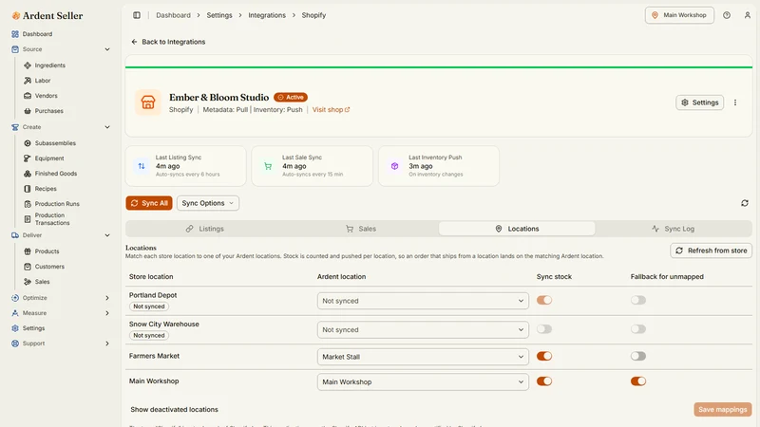Open the user profile icon
The image size is (760, 427).
[748, 15]
